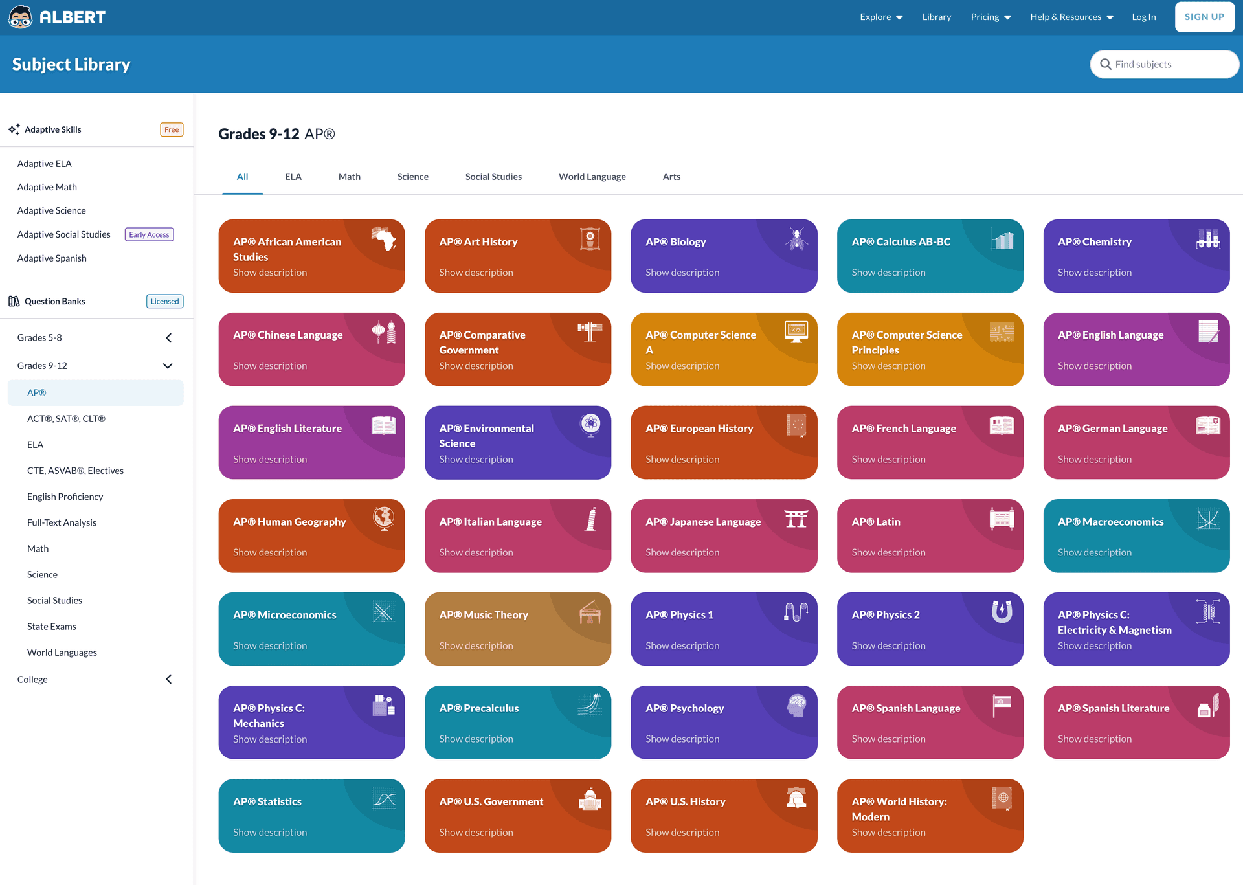This screenshot has height=885, width=1243.
Task: Open the Explore dropdown menu
Action: tap(881, 17)
